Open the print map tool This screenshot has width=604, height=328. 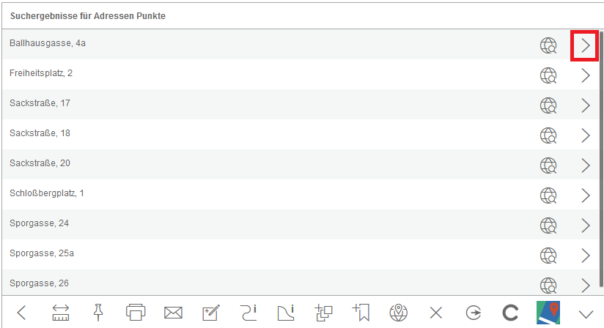(x=136, y=313)
